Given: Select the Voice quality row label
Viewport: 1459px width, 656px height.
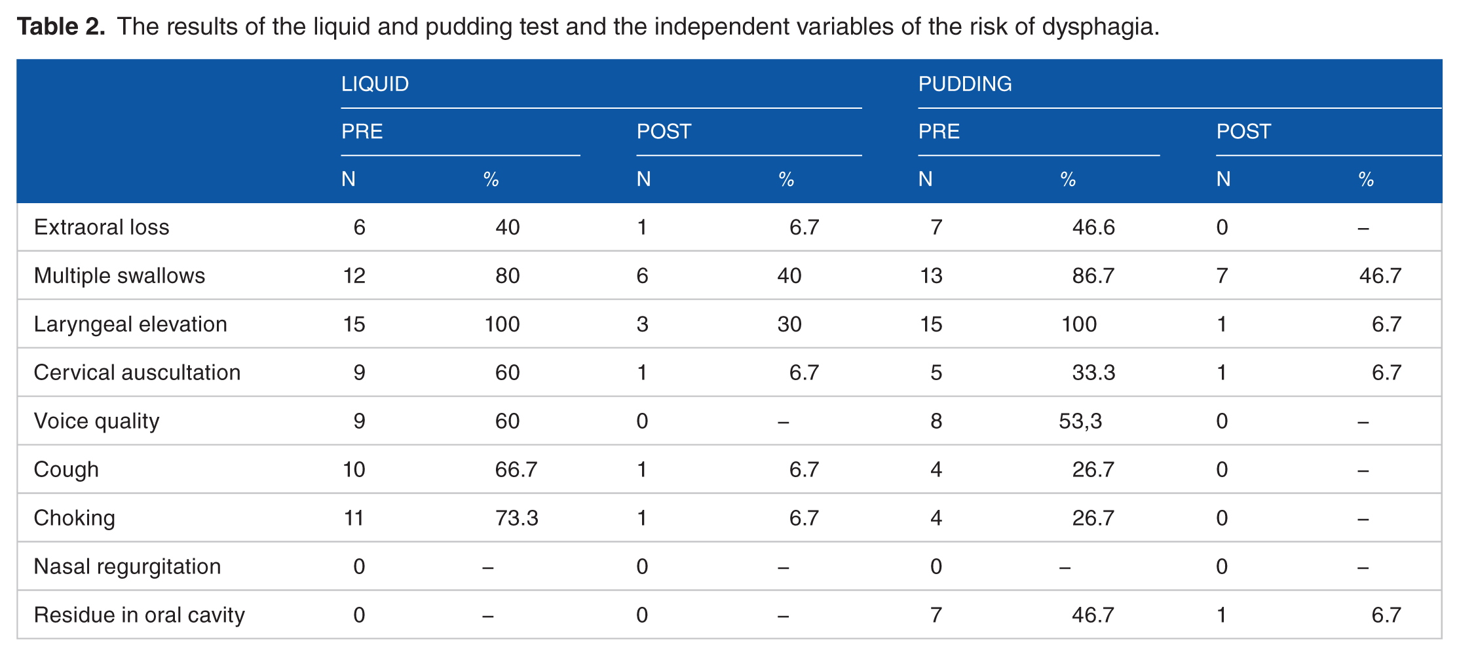Looking at the screenshot, I should (x=96, y=421).
